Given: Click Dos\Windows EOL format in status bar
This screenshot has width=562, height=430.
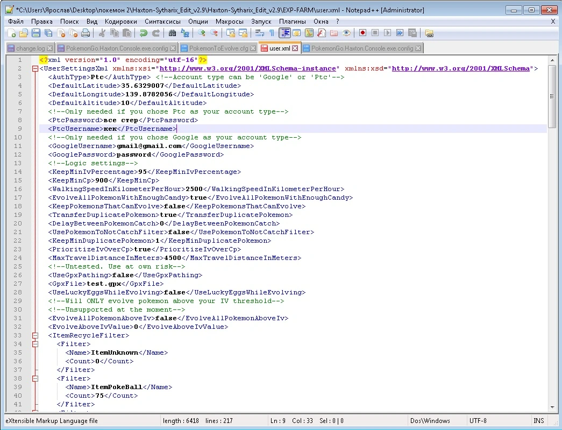Looking at the screenshot, I should pos(430,421).
